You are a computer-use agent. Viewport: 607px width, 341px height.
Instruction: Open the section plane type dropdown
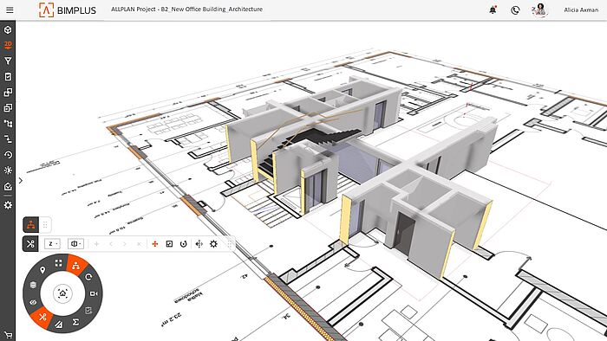click(76, 244)
